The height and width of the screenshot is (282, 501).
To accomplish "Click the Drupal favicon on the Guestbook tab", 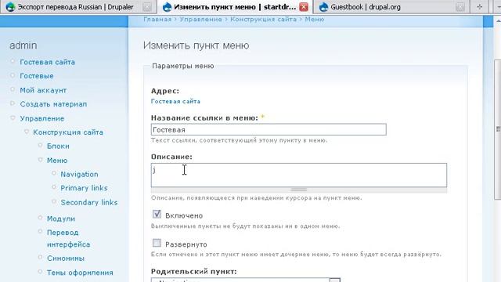I will pos(323,7).
